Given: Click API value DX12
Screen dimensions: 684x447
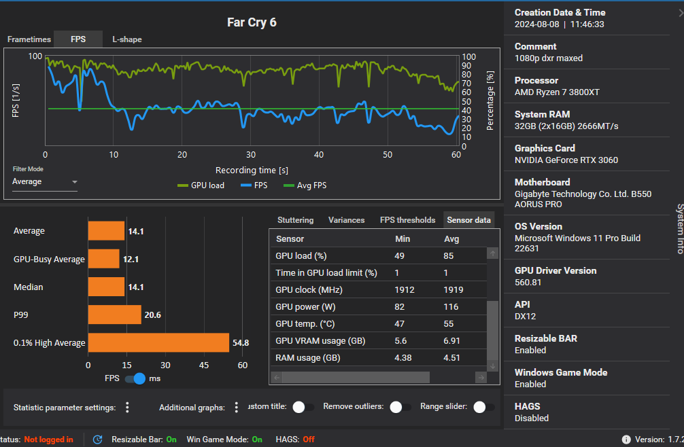Looking at the screenshot, I should coord(525,317).
